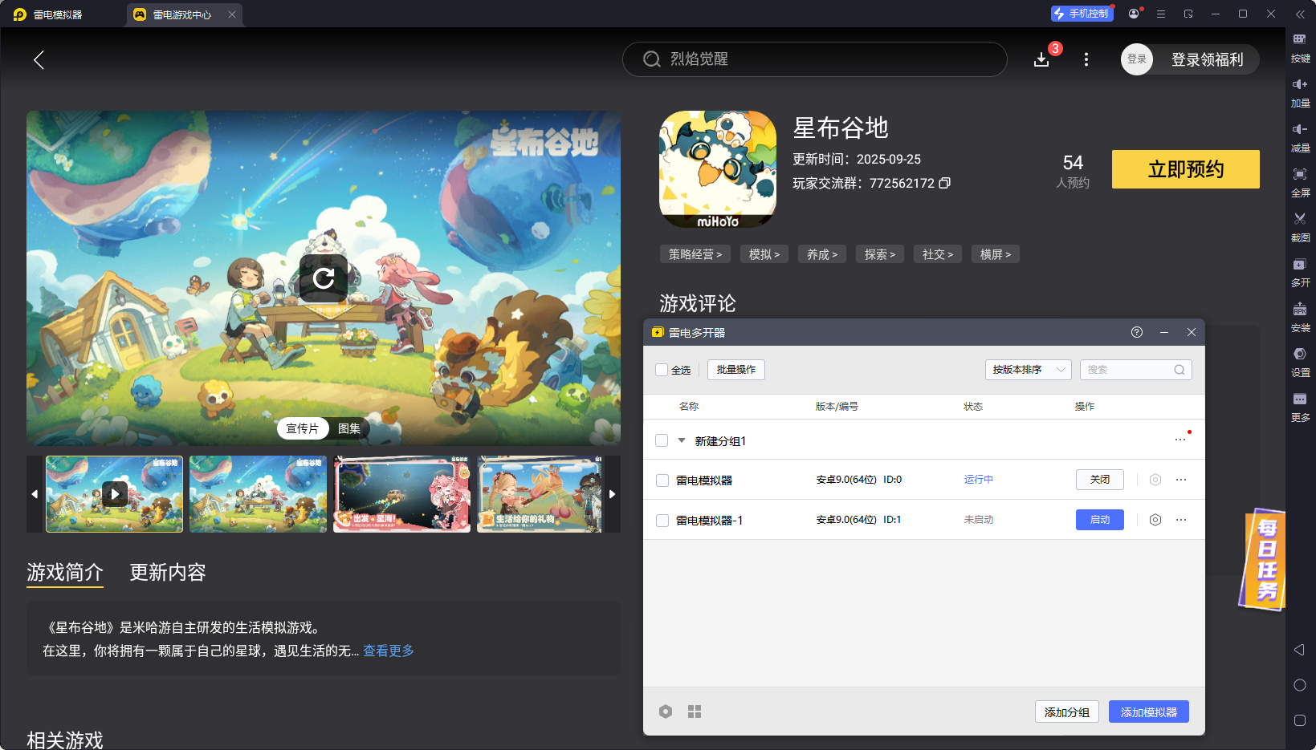Open the 社交 tag category
Screen dimensions: 1316x750
938,254
